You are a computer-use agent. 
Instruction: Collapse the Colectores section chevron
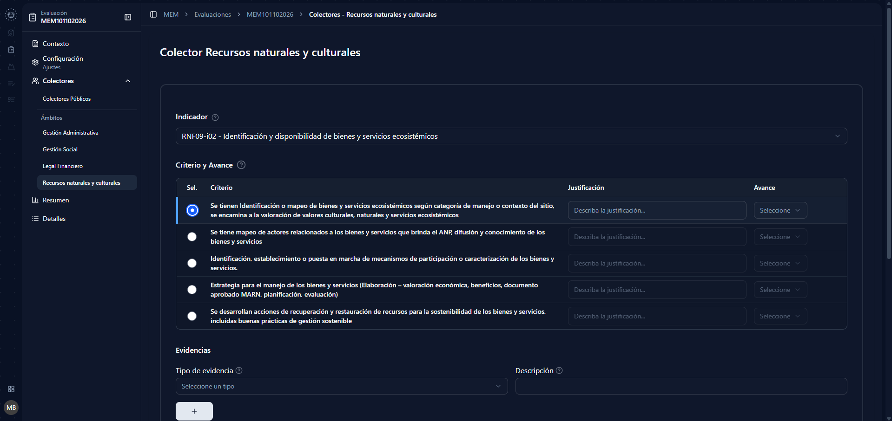(128, 81)
